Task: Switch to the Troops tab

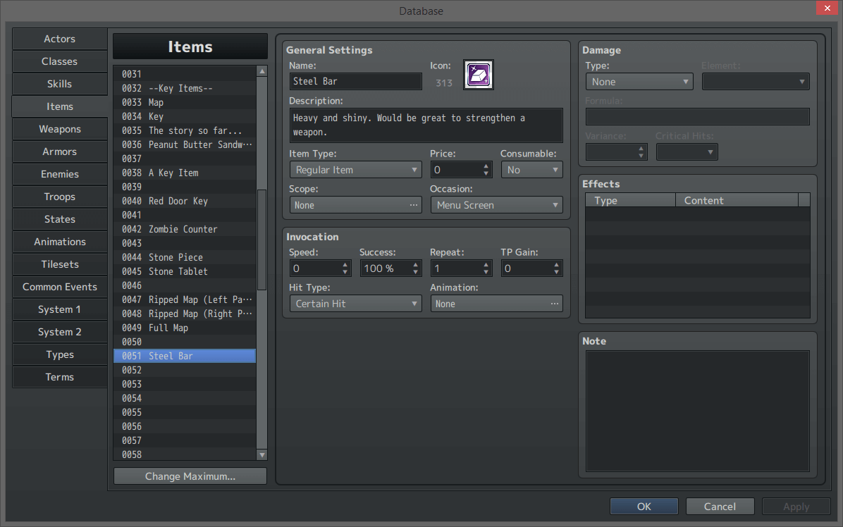Action: (60, 197)
